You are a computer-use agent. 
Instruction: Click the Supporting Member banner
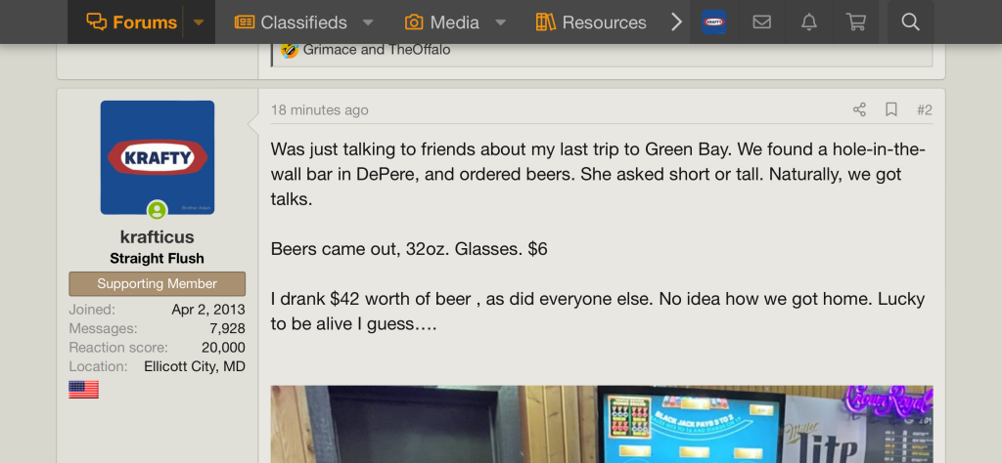point(157,284)
